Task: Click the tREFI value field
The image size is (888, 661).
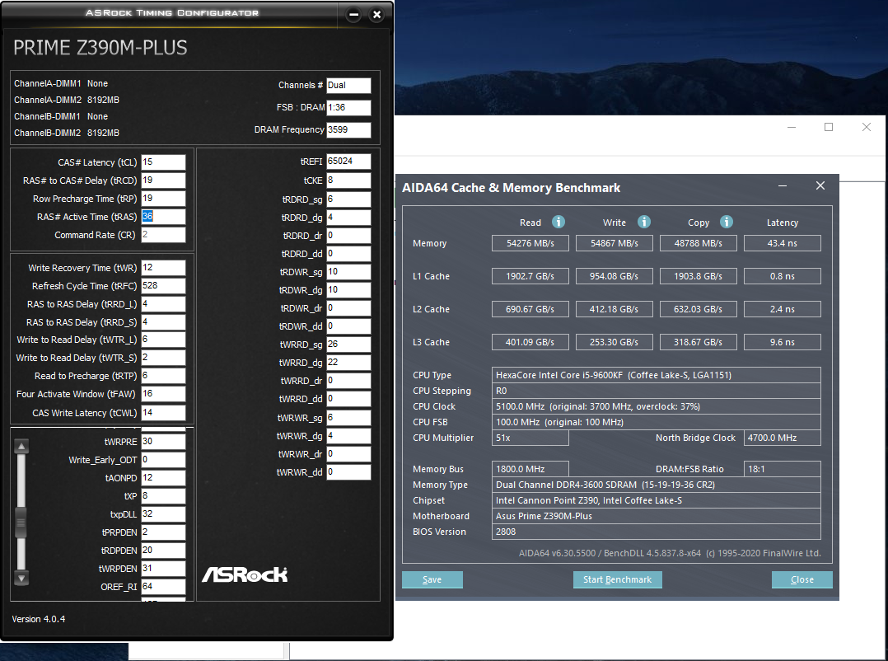Action: 348,162
